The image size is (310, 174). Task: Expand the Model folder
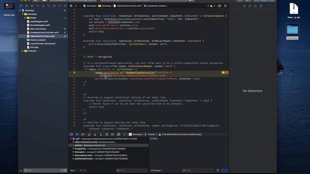[x=25, y=18]
